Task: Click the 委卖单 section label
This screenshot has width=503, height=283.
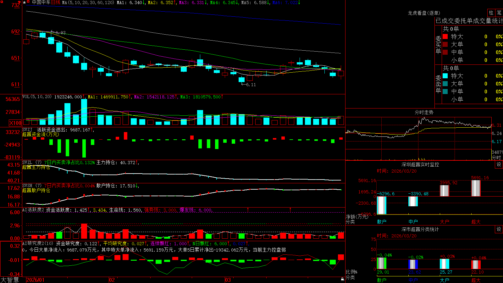Action: [x=438, y=84]
